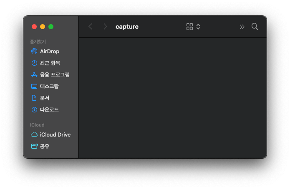
Task: Click the download arrow icon for 다운로드
Action: click(x=34, y=109)
